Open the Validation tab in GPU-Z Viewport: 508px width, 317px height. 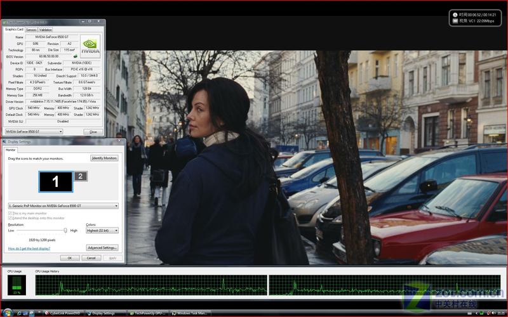coord(45,30)
